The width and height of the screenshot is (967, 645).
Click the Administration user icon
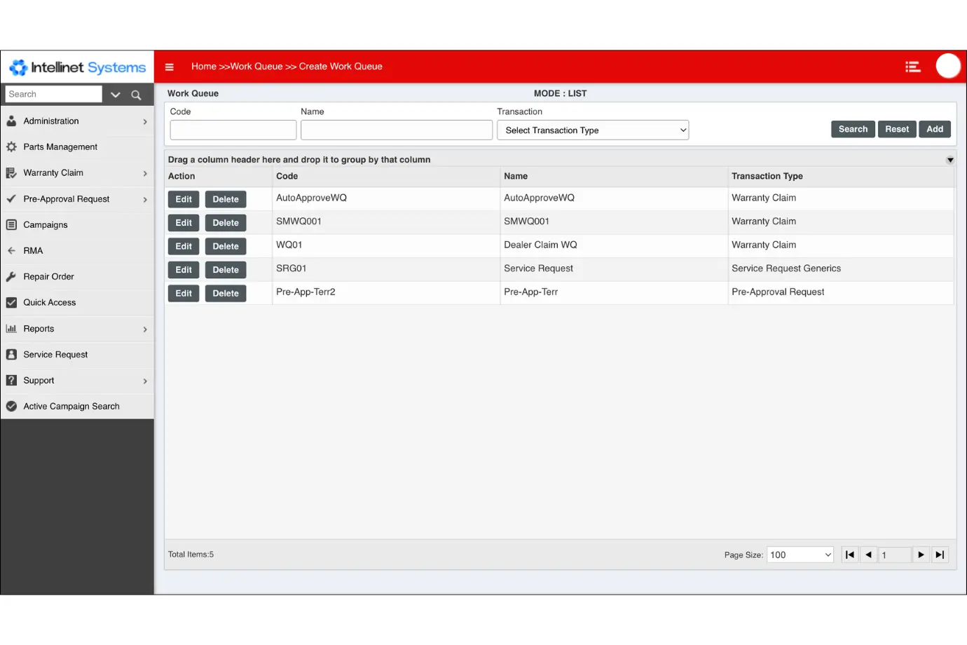11,121
